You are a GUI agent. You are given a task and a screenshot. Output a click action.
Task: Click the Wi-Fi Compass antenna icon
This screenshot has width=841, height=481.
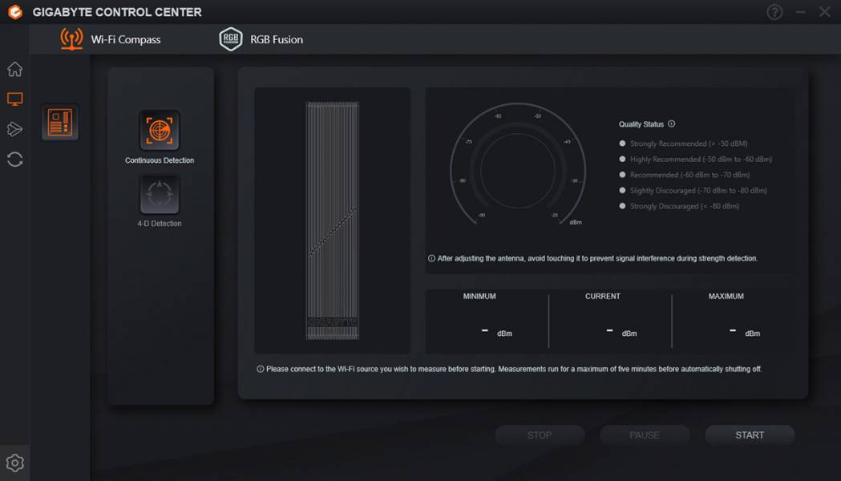71,39
